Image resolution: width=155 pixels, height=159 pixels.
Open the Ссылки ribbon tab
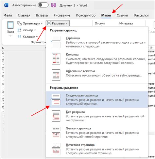122,15
